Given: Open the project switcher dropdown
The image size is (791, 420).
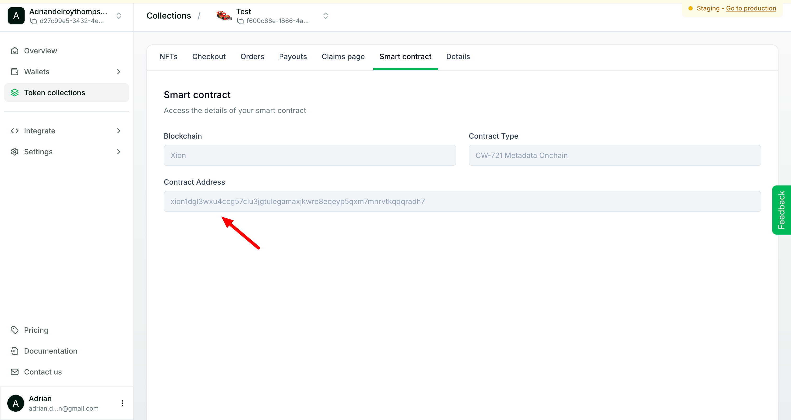Looking at the screenshot, I should coord(118,16).
